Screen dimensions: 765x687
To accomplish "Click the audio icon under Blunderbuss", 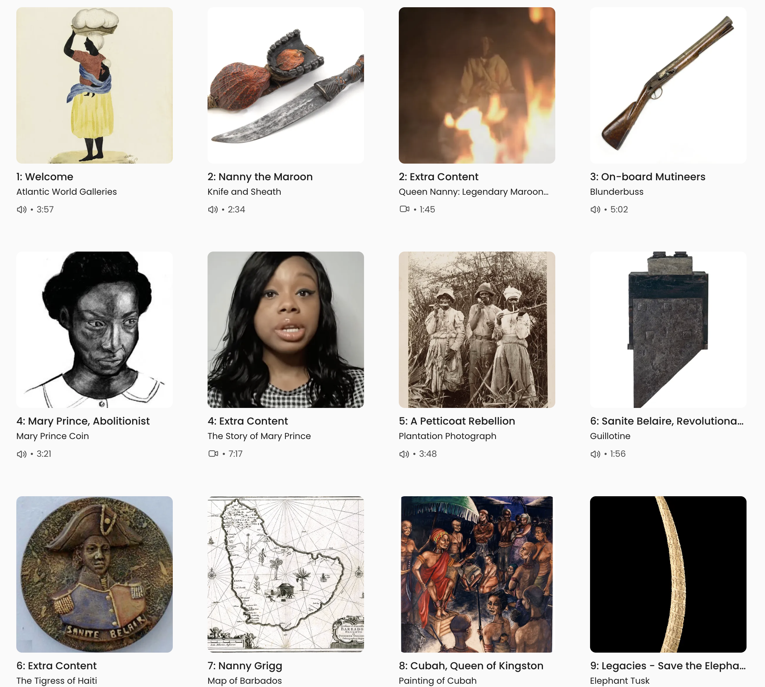I will tap(595, 209).
